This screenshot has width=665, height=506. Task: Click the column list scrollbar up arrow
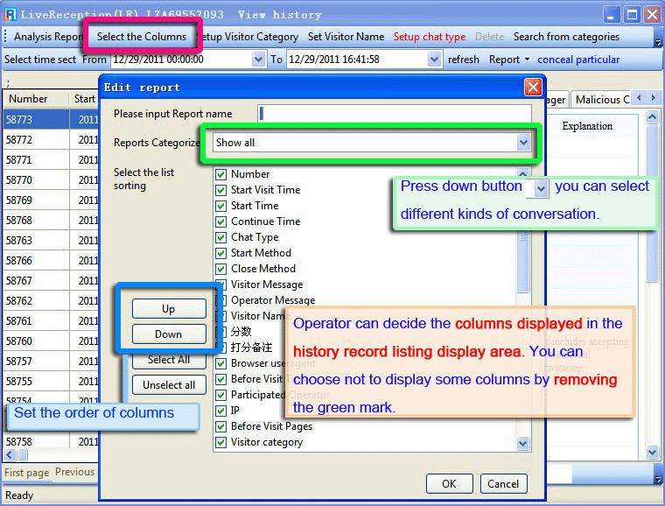(523, 172)
